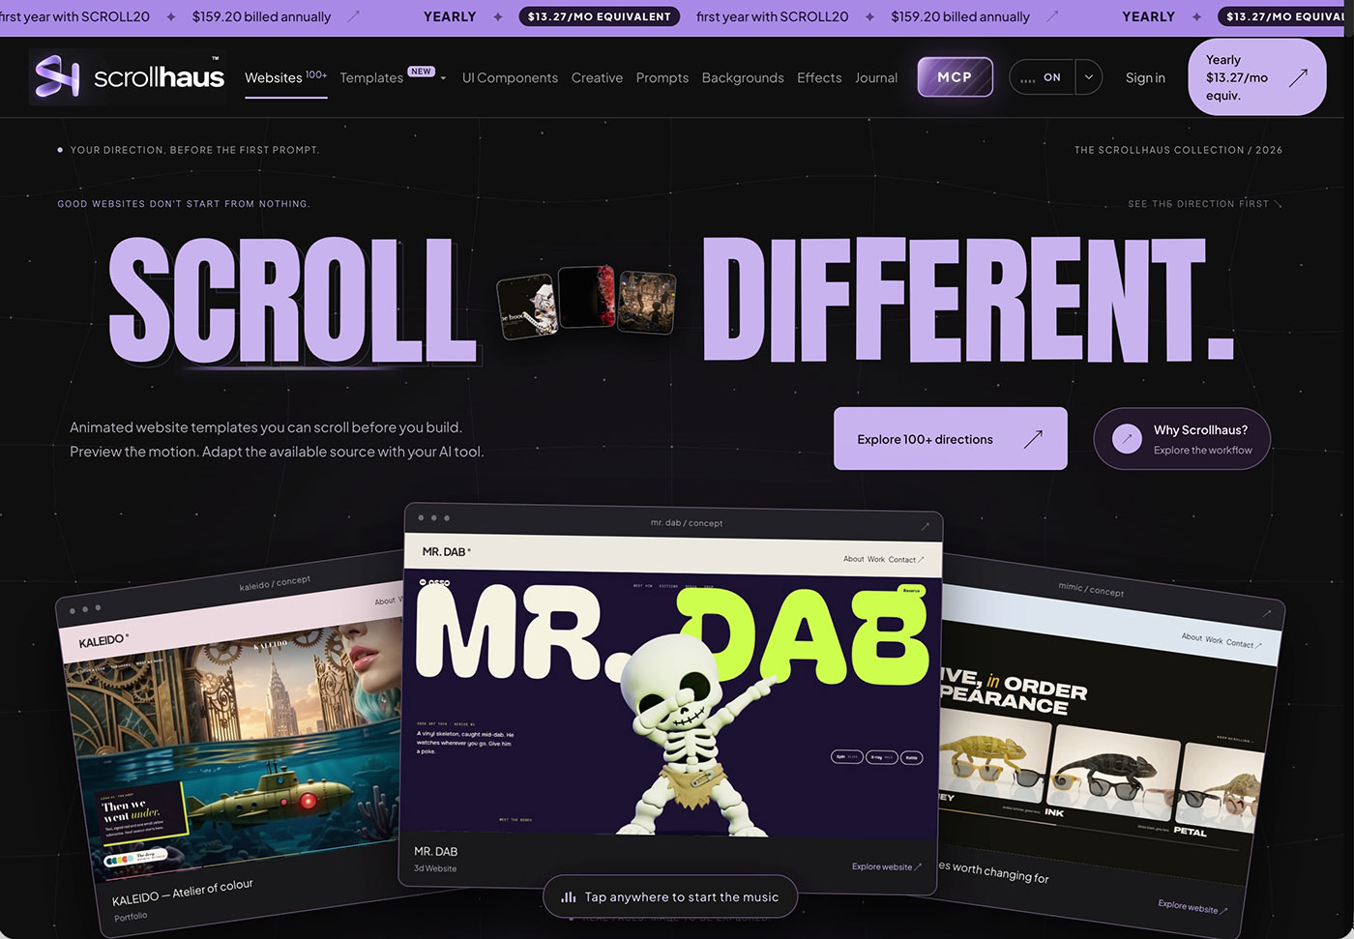
Task: Open the Prompts nav item
Action: point(662,77)
